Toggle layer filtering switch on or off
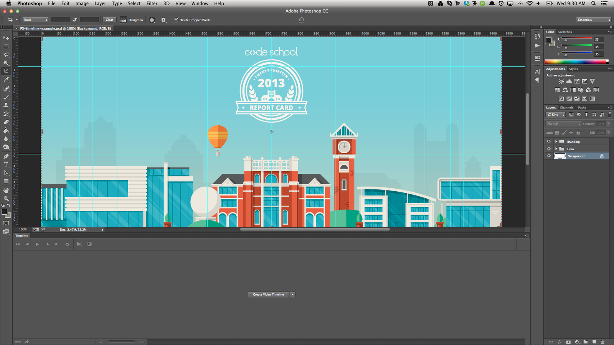This screenshot has width=614, height=345. (x=609, y=115)
